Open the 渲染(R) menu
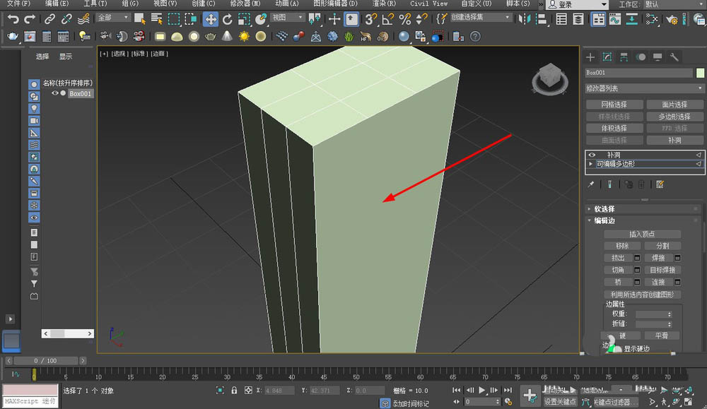This screenshot has height=409, width=707. (x=384, y=4)
